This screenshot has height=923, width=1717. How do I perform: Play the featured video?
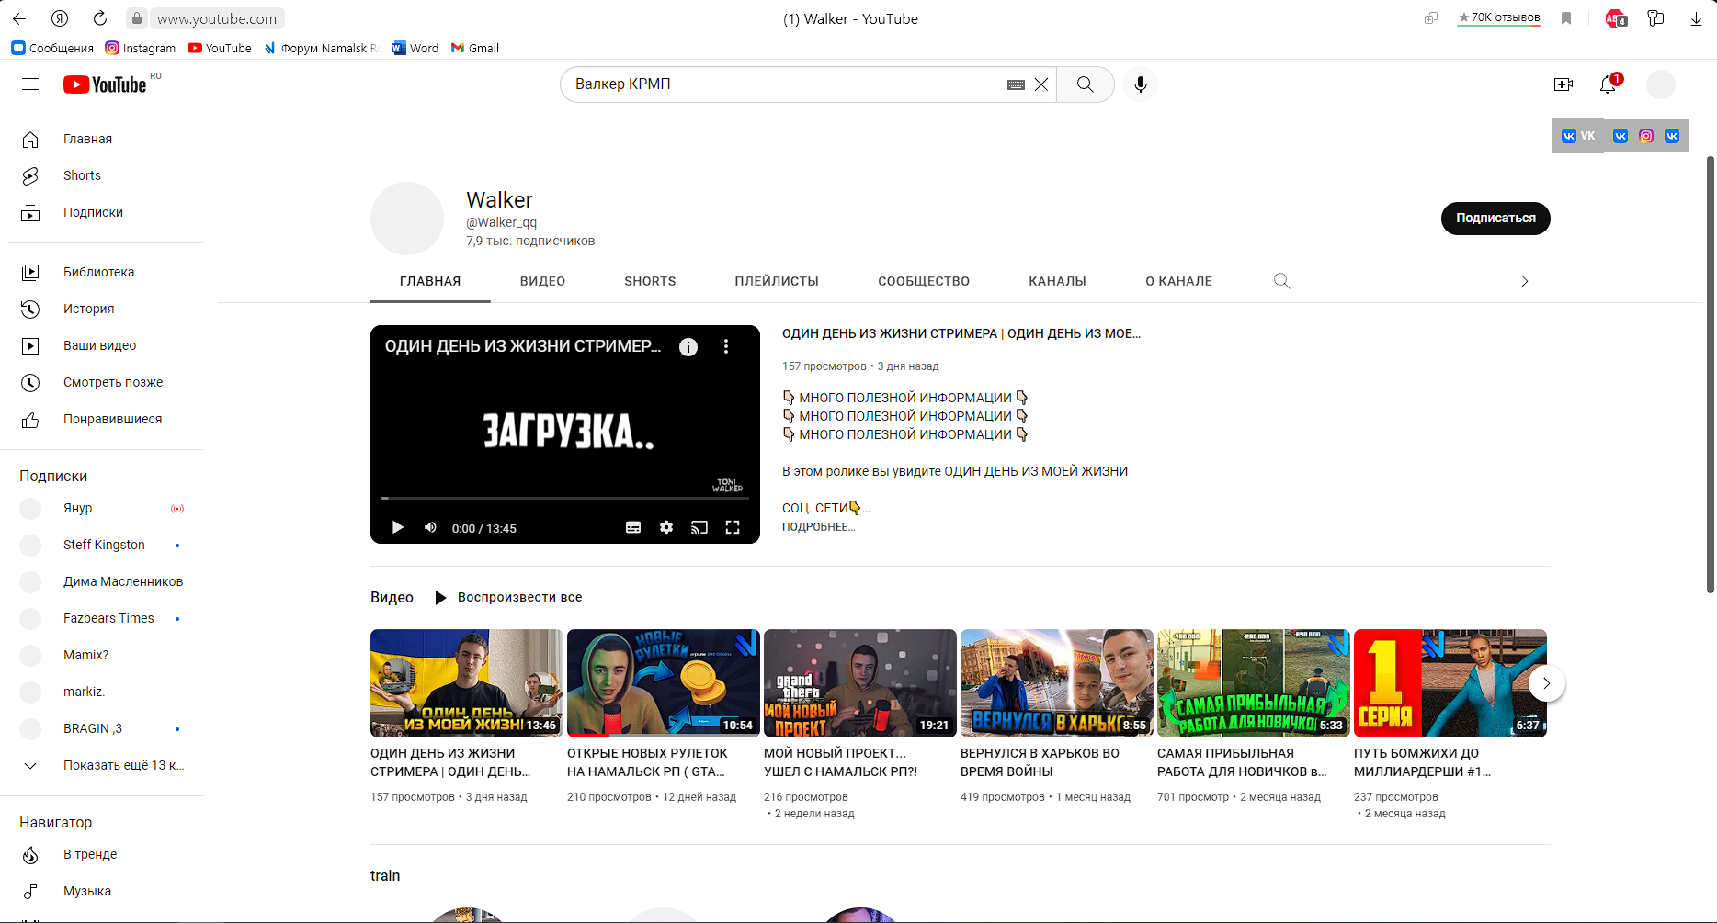click(x=397, y=527)
